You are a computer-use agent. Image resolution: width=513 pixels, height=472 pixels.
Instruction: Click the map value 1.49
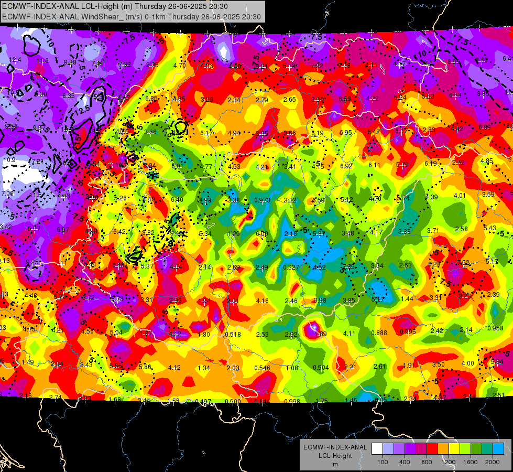click(28, 362)
